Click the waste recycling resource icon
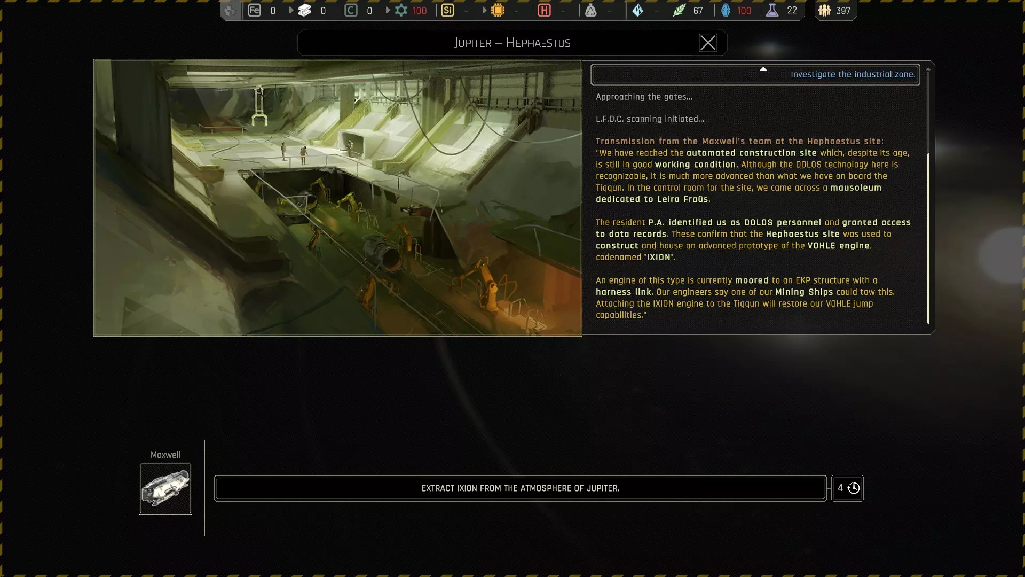 (x=590, y=10)
